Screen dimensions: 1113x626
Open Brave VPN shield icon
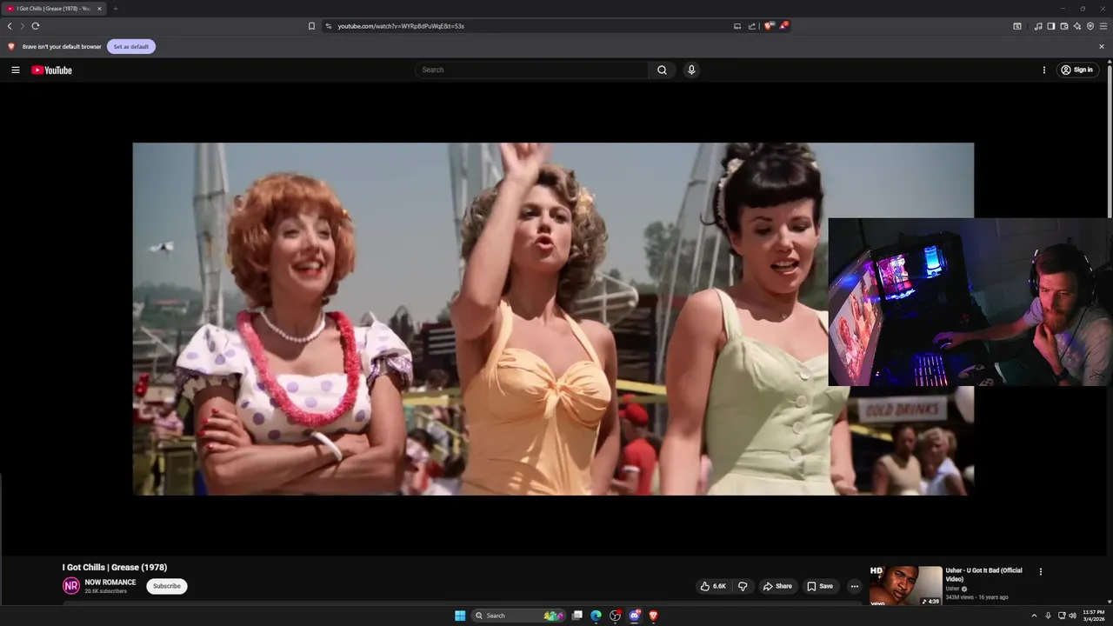(x=1090, y=26)
